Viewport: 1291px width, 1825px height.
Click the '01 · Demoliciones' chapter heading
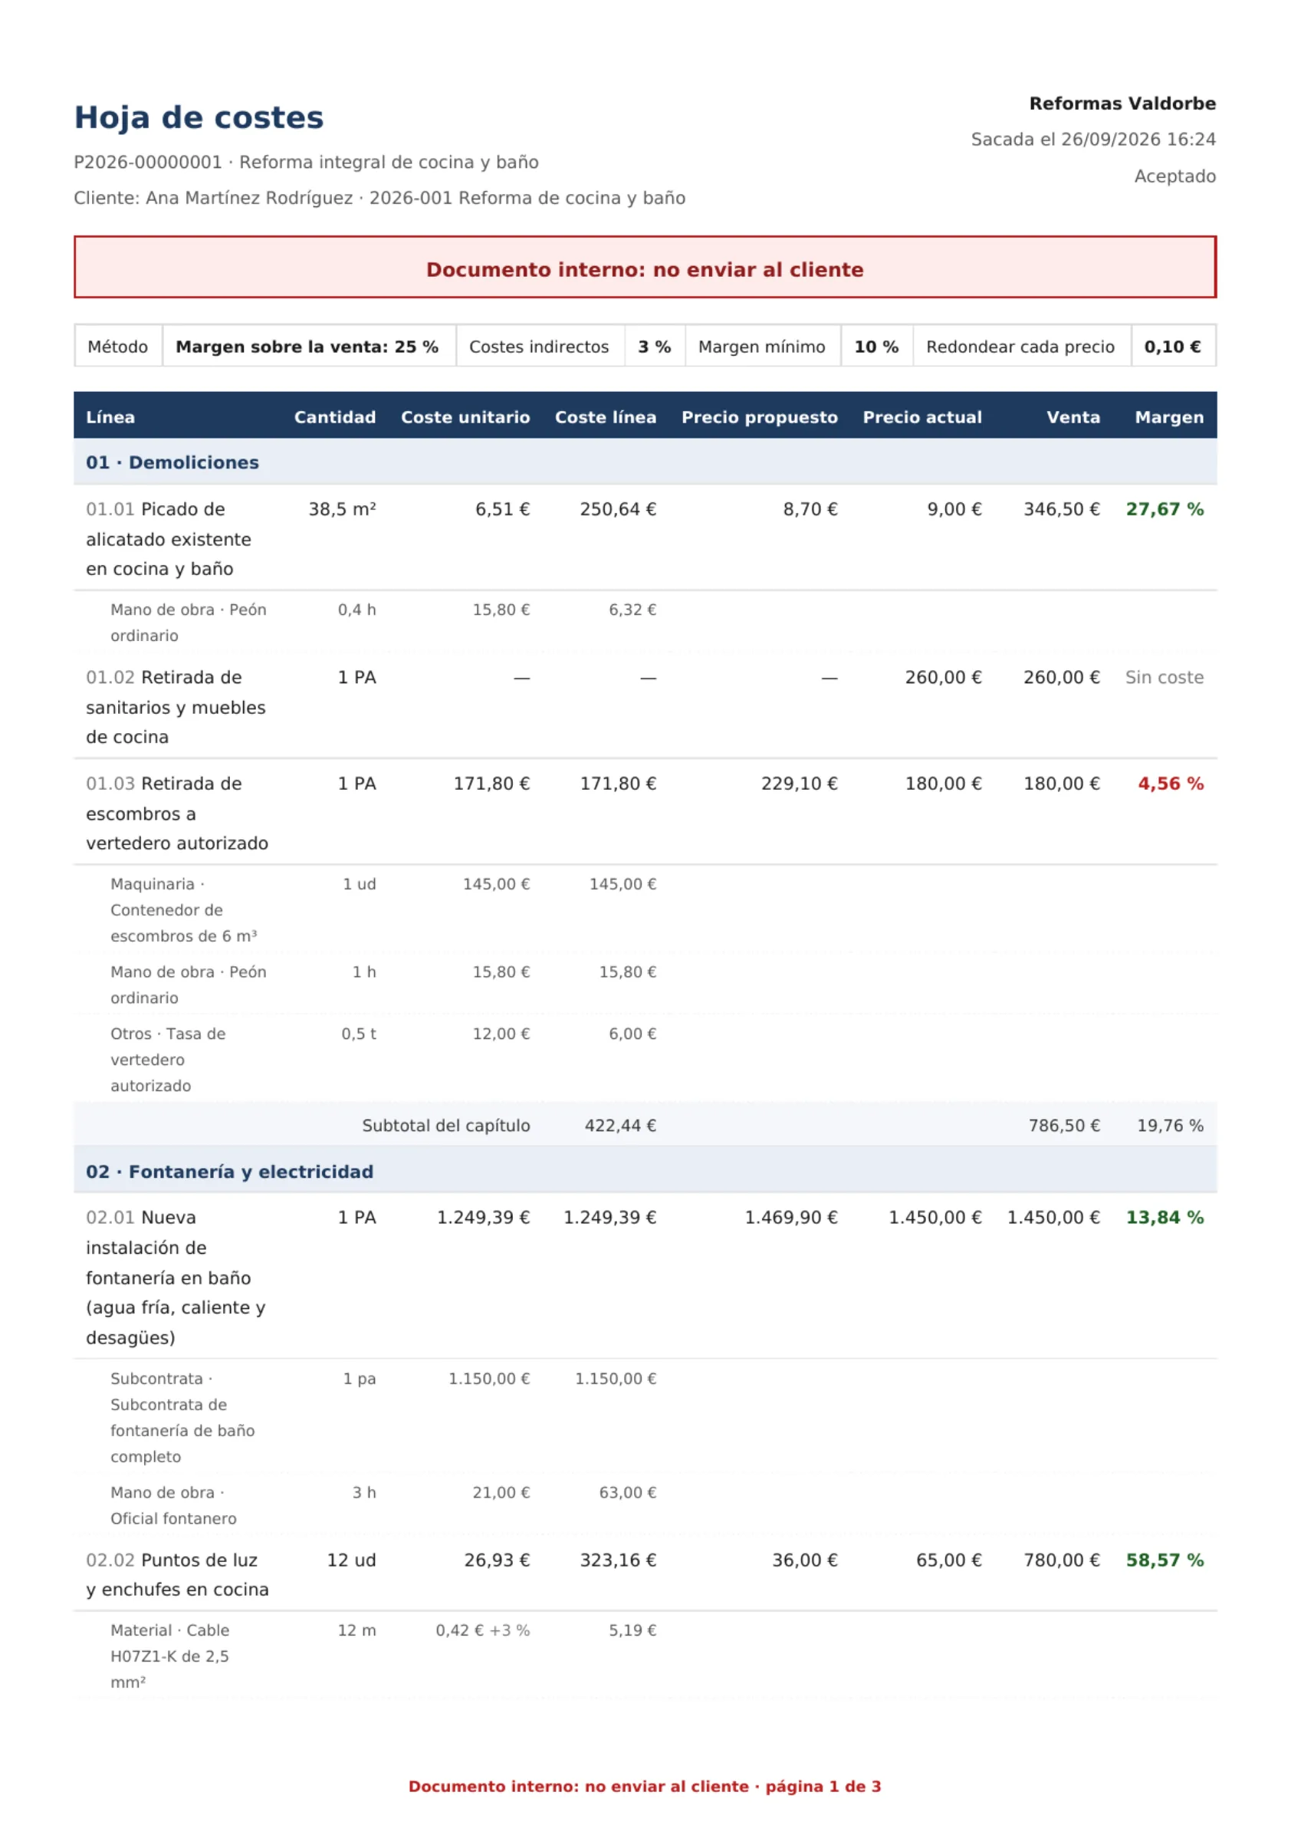click(172, 462)
